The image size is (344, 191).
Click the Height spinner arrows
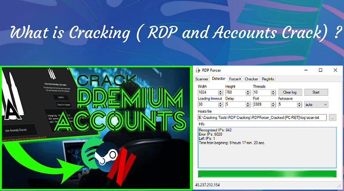click(248, 93)
